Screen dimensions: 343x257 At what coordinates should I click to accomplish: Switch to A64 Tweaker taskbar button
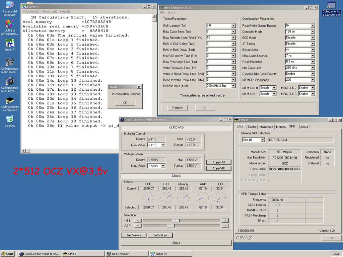(x=127, y=254)
